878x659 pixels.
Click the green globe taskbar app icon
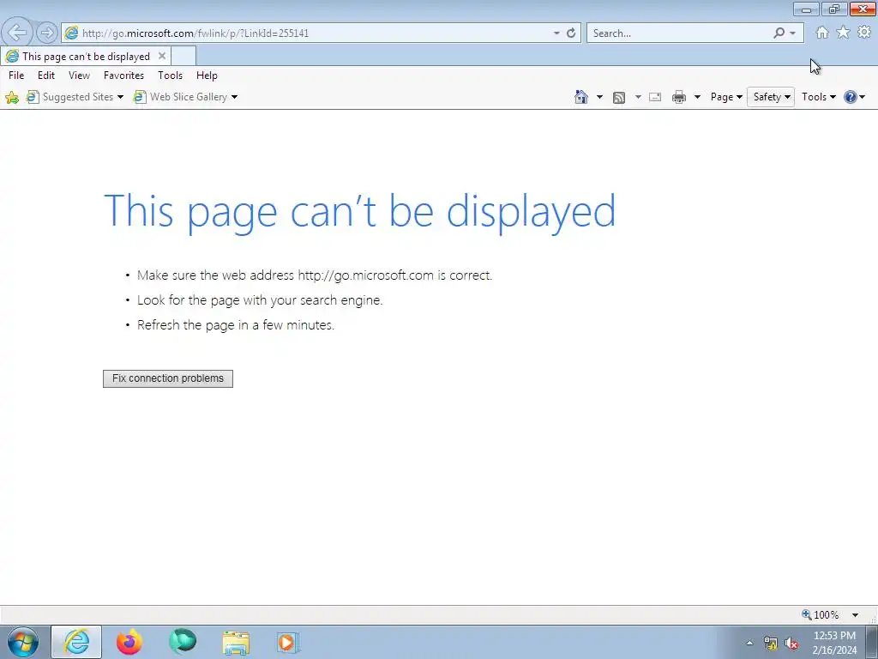183,642
